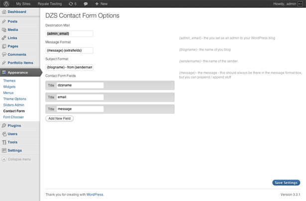Add New Field to contact form
The height and width of the screenshot is (201, 306).
[x=60, y=118]
